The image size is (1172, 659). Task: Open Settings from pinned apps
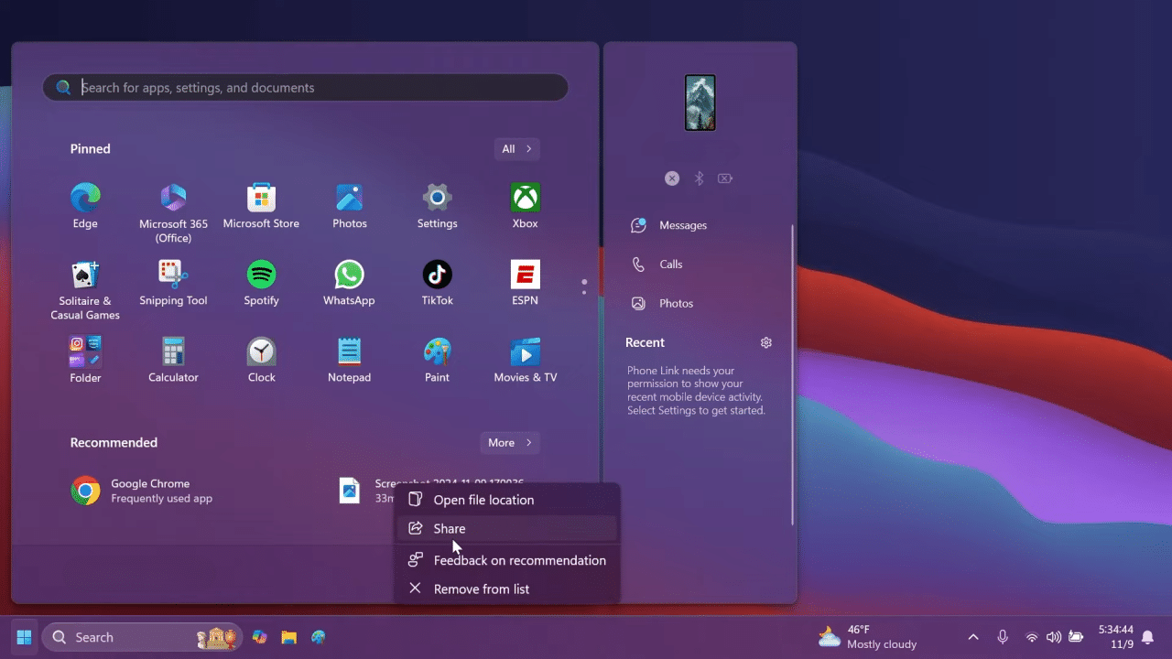[437, 206]
